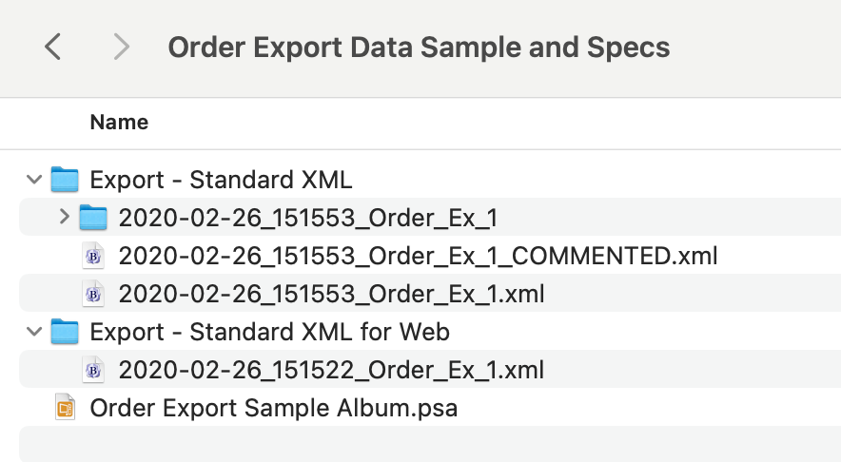The height and width of the screenshot is (462, 841).
Task: Click the window title Order Export Data Sample and Specs
Action: coord(419,47)
